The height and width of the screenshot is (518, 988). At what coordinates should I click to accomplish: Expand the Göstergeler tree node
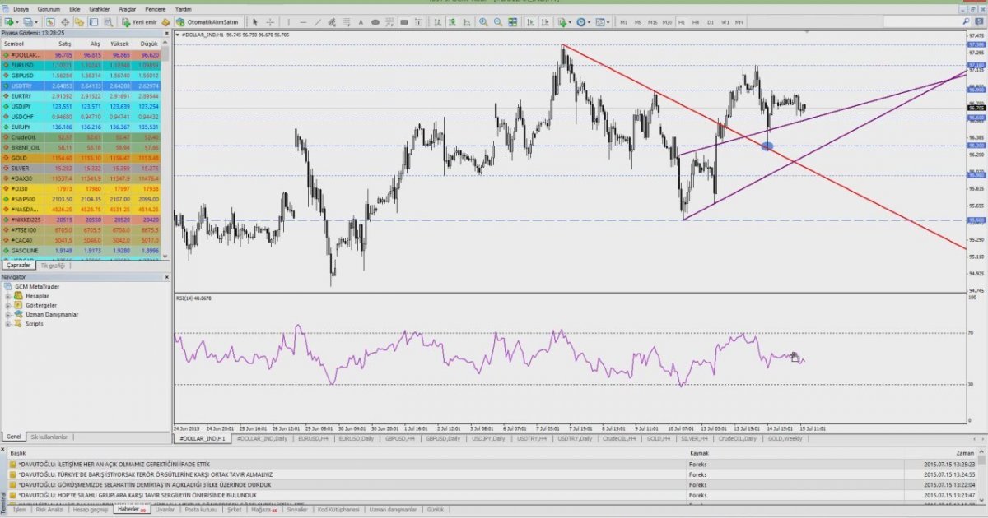(8, 305)
